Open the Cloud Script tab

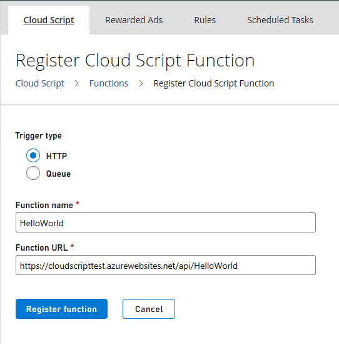pyautogui.click(x=49, y=20)
